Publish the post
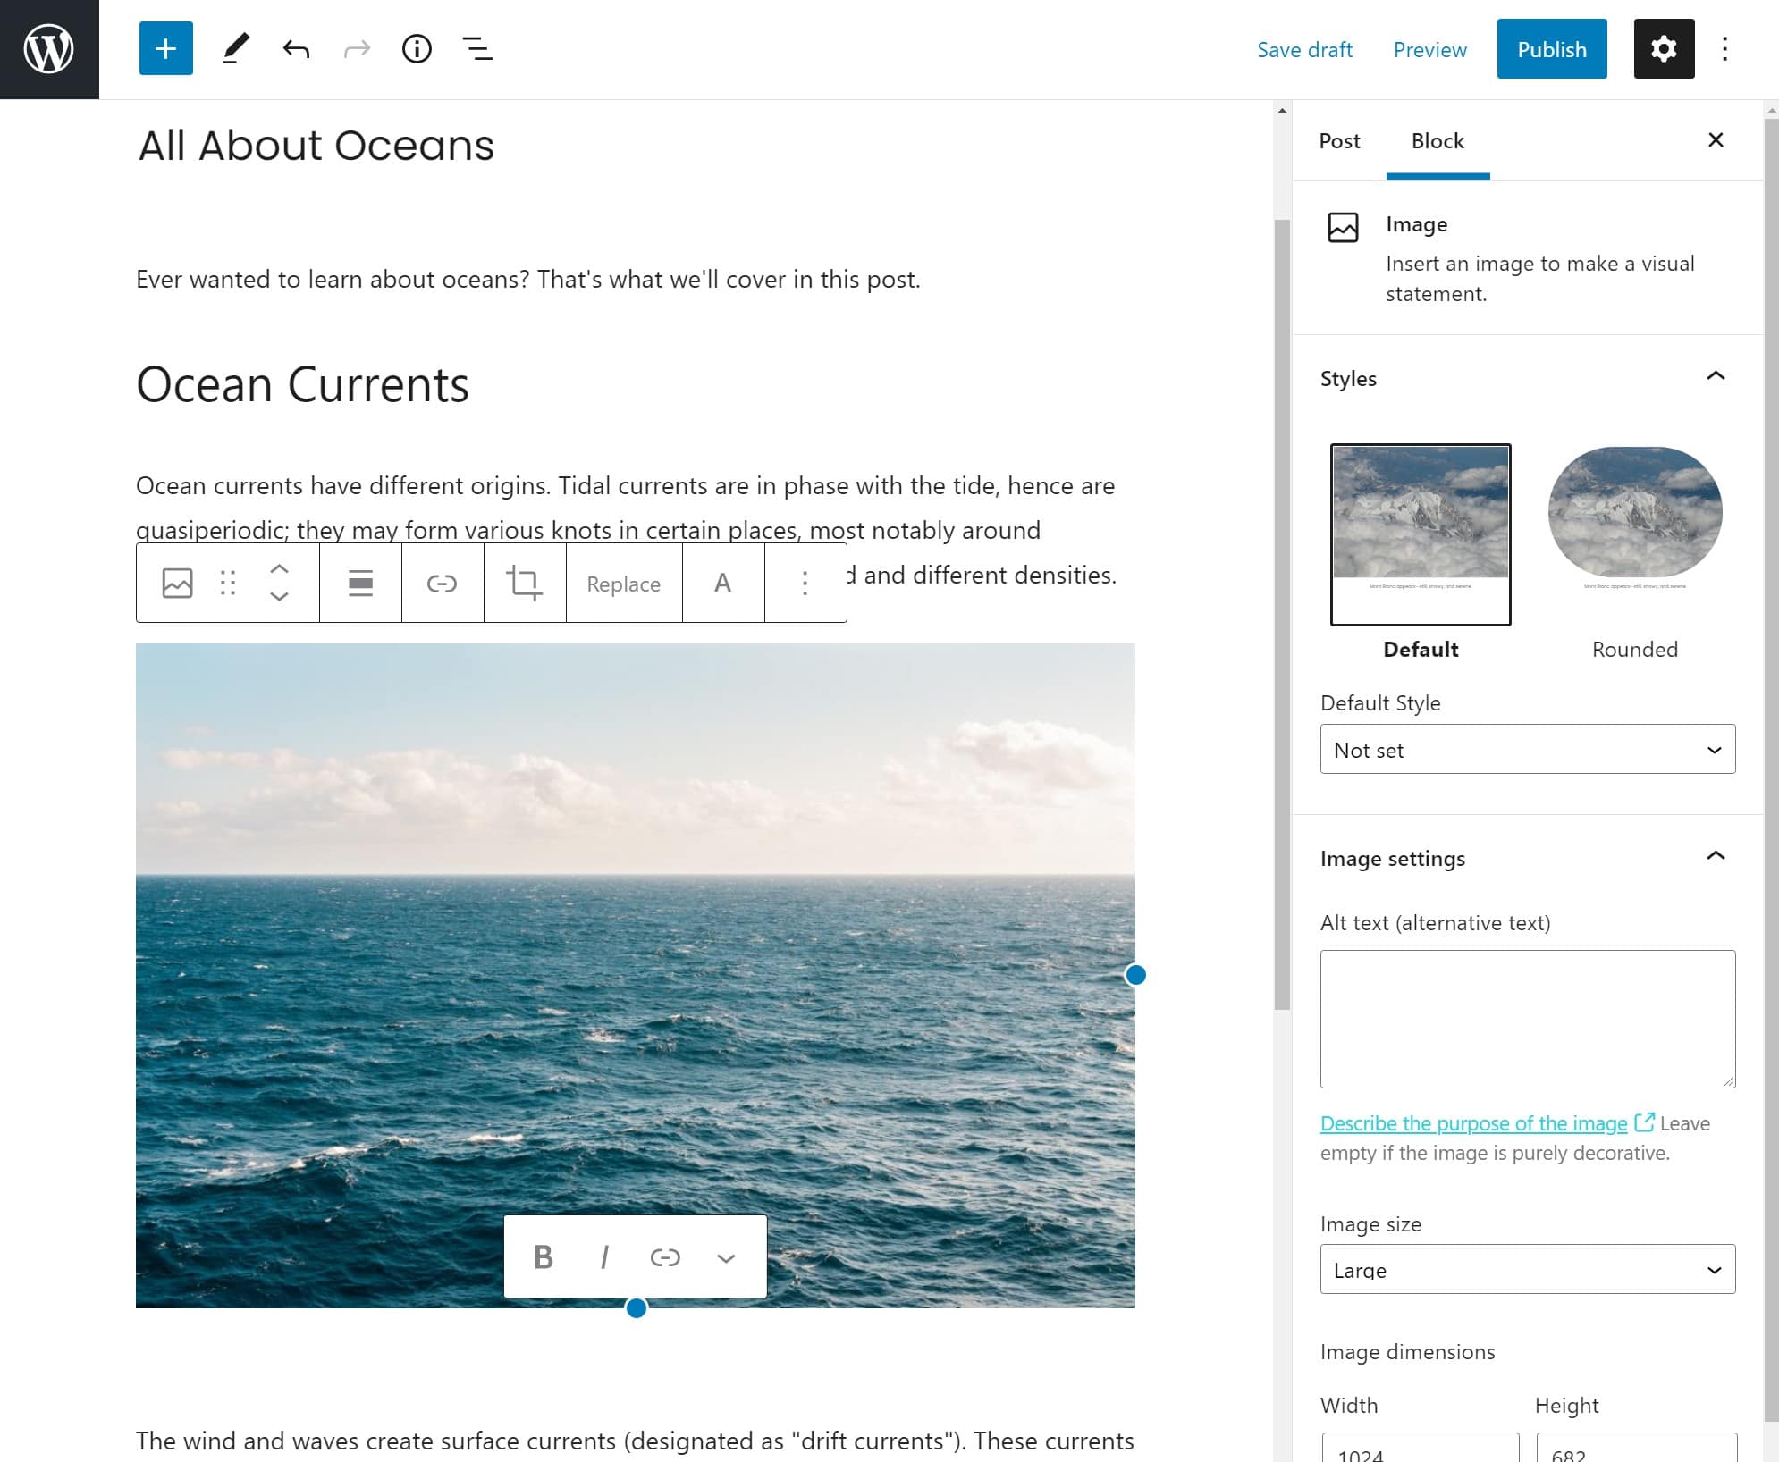The image size is (1779, 1462). pos(1551,49)
